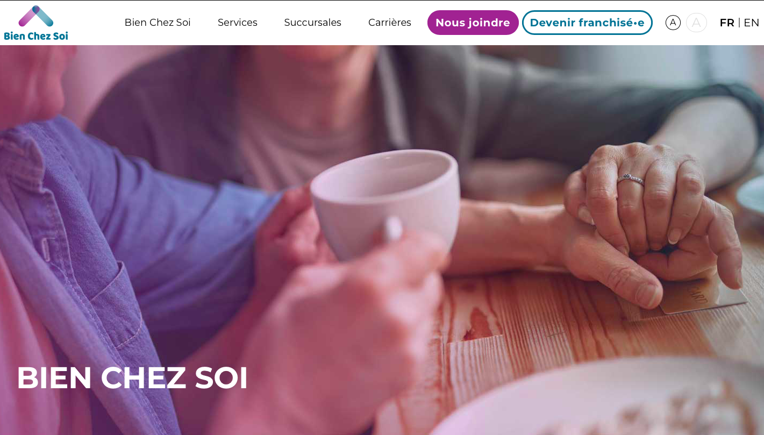Click the purple Nous joindre button
Viewport: 764px width, 435px height.
(x=473, y=23)
